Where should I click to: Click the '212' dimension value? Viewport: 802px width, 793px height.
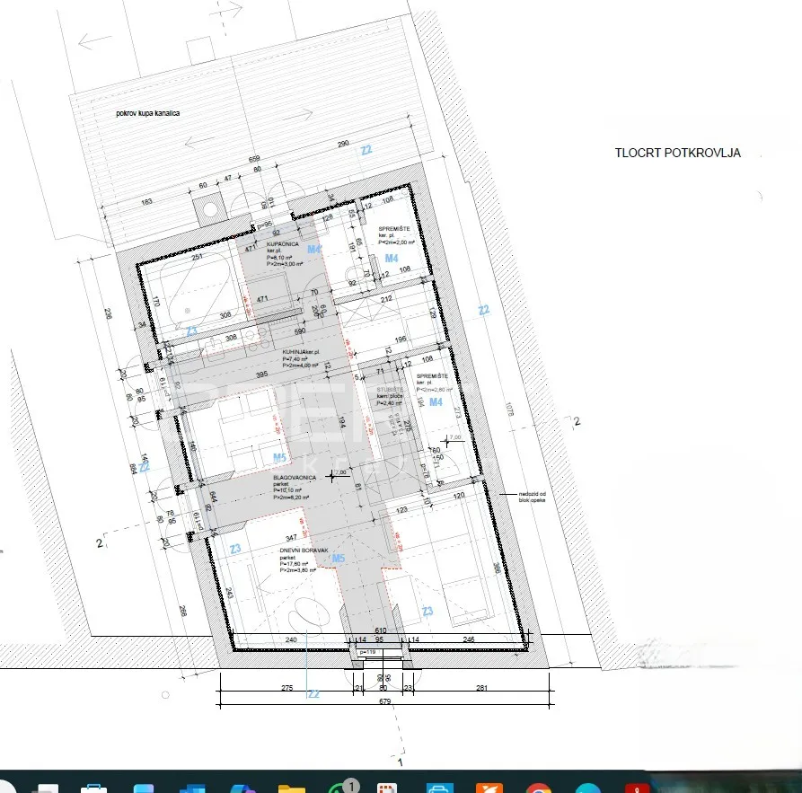(x=386, y=298)
